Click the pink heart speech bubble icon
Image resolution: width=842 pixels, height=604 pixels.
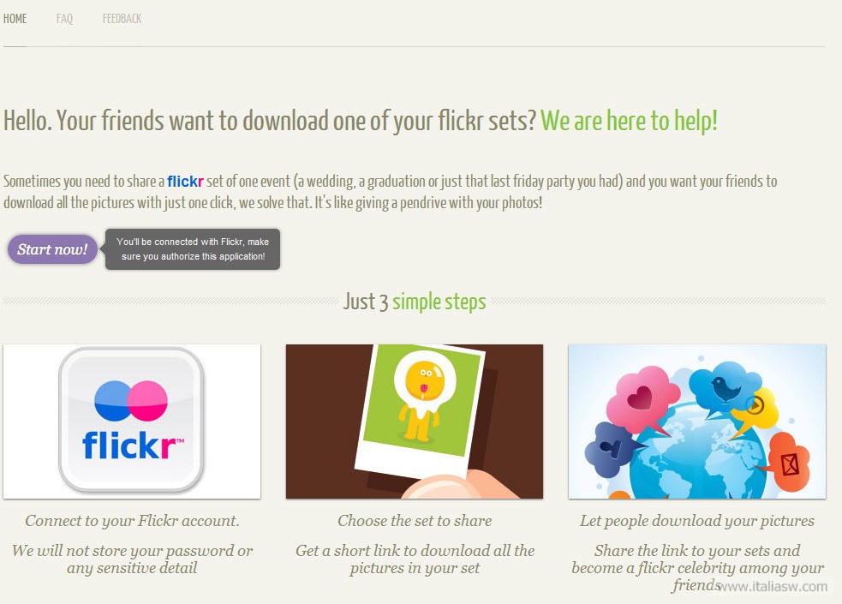pos(642,398)
